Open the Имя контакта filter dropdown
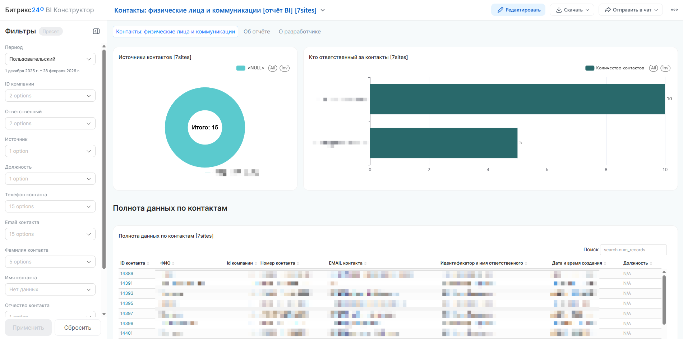683x339 pixels. pos(50,289)
